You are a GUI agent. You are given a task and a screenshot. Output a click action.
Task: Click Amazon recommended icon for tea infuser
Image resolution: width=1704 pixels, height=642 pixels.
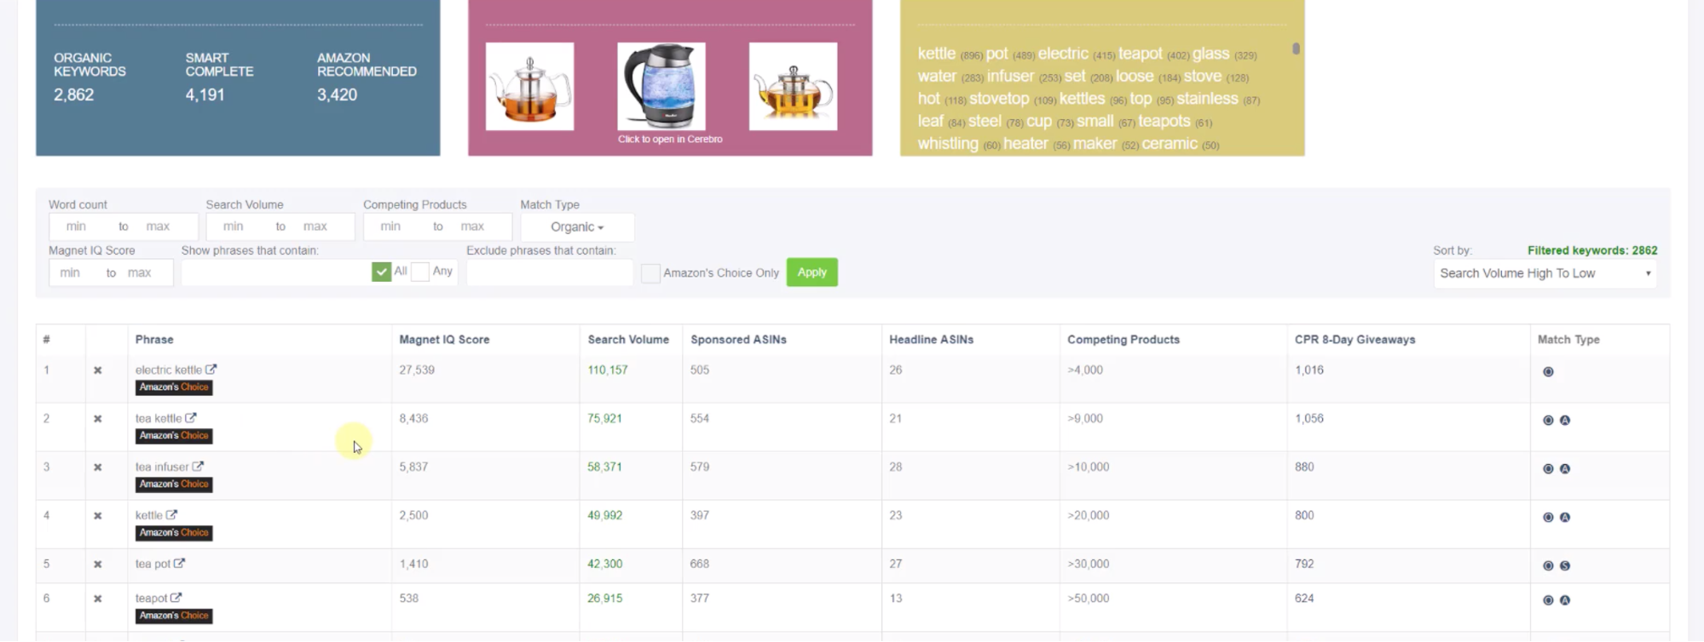(x=1565, y=469)
